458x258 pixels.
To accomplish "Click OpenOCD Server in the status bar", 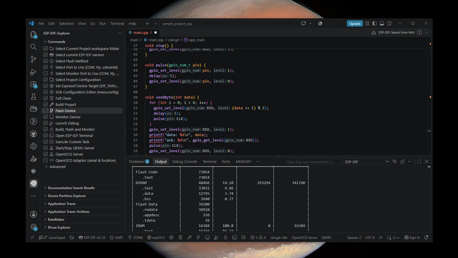I will pyautogui.click(x=304, y=237).
